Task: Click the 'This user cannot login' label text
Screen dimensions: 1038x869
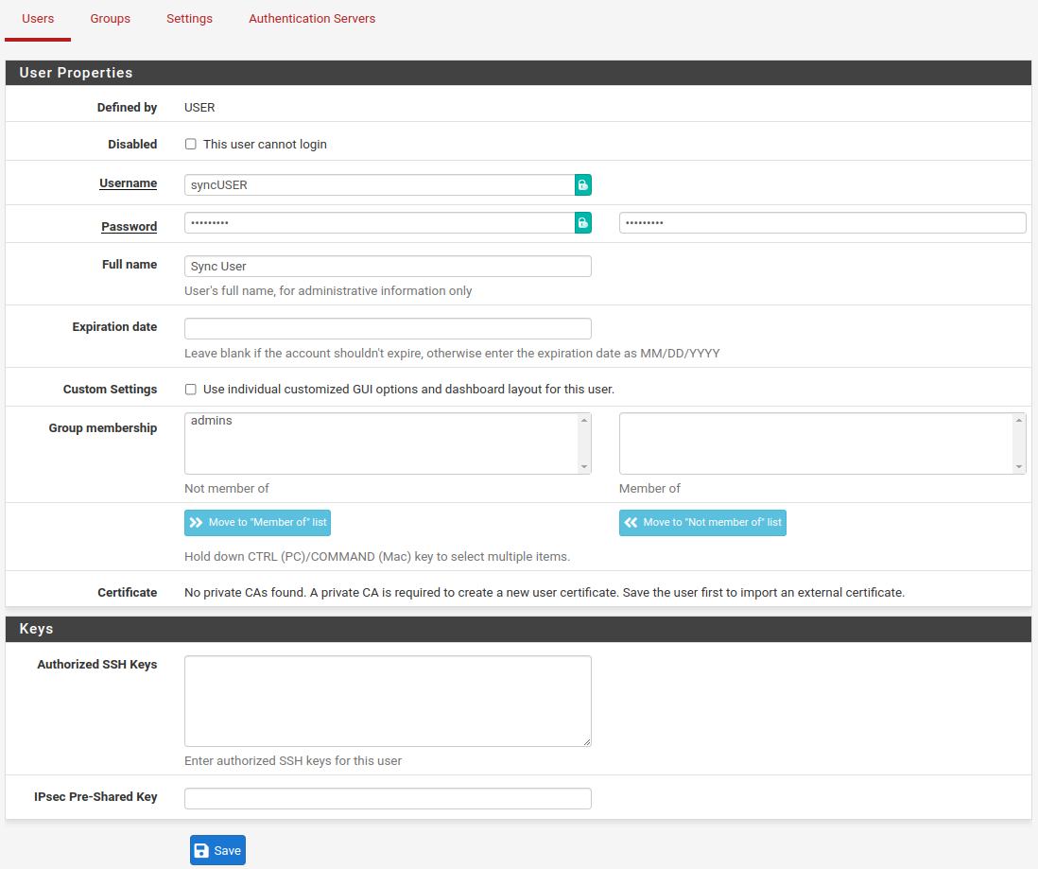Action: point(265,145)
